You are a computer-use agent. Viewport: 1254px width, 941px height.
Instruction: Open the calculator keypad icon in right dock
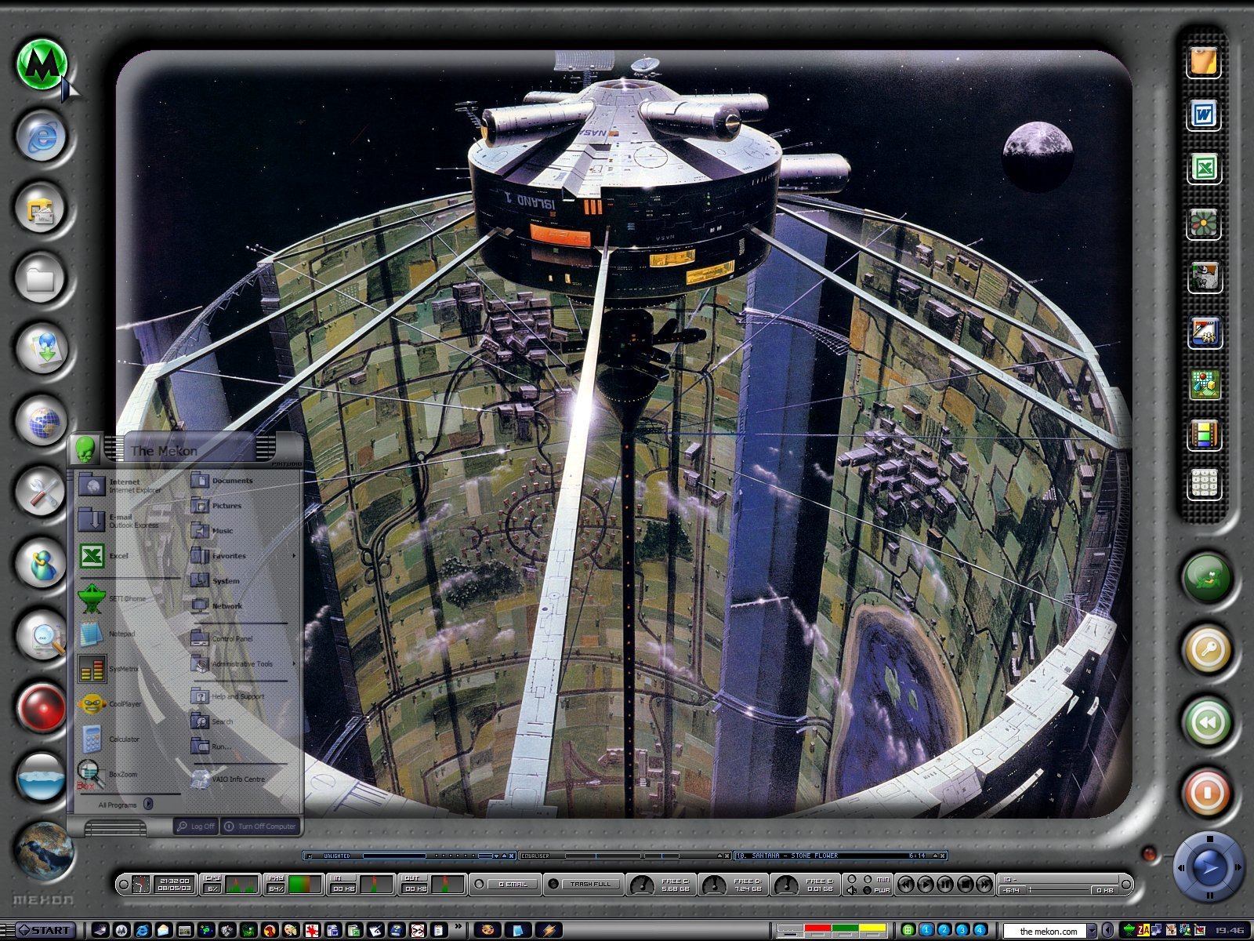1204,484
